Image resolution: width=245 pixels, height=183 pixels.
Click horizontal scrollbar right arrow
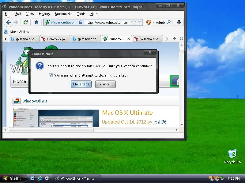[x=177, y=130]
